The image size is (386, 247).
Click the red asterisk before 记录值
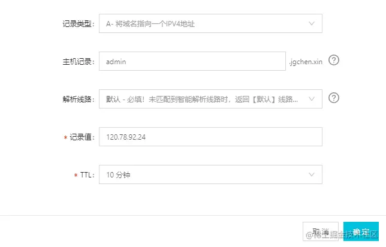click(x=65, y=137)
